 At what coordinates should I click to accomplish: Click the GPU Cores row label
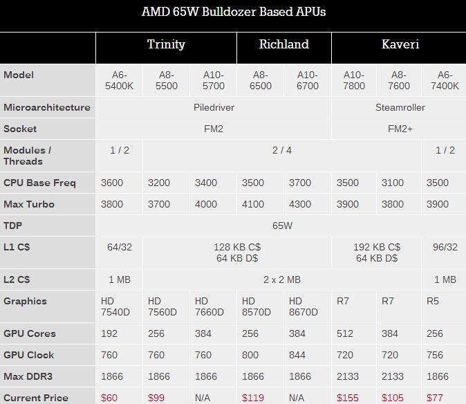pos(30,333)
